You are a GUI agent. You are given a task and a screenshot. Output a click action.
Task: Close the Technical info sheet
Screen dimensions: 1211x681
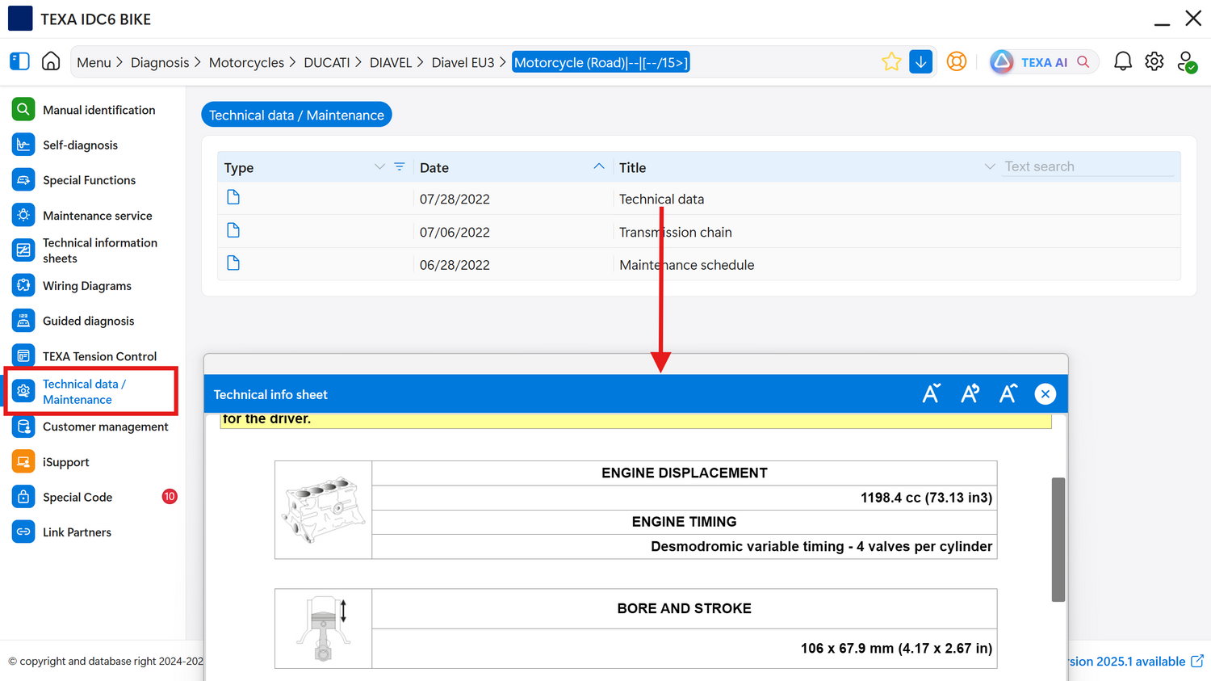(x=1045, y=393)
